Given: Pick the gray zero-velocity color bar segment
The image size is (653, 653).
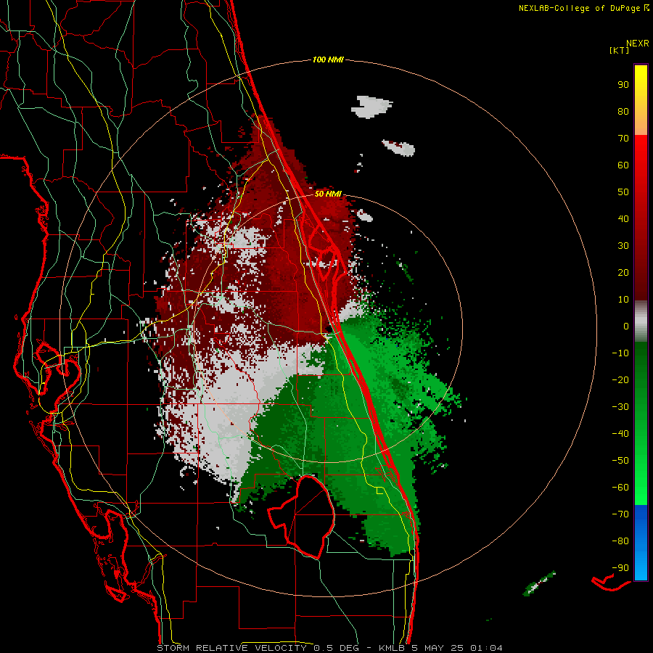Looking at the screenshot, I should pos(641,321).
